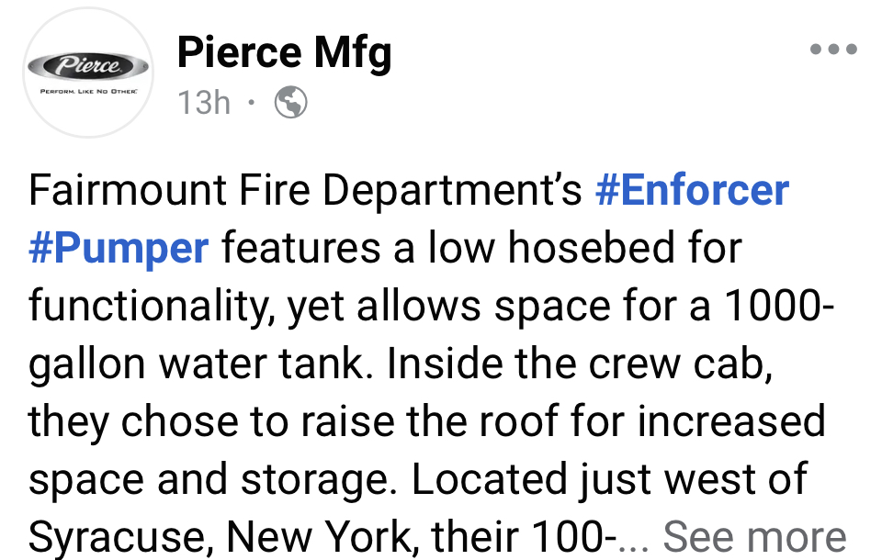This screenshot has height=560, width=882.
Task: Open the #Enforcer hashtag
Action: coord(692,191)
